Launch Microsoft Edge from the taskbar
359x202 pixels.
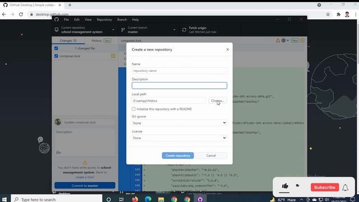pos(148,199)
